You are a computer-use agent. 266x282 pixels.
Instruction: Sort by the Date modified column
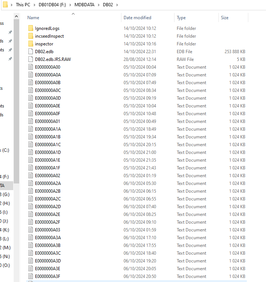point(137,18)
